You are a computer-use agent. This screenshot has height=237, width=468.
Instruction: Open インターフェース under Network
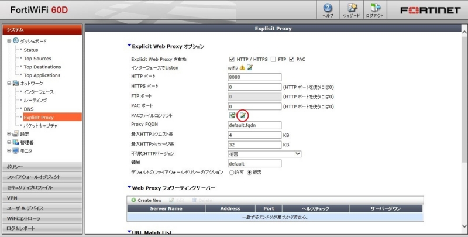(x=39, y=92)
